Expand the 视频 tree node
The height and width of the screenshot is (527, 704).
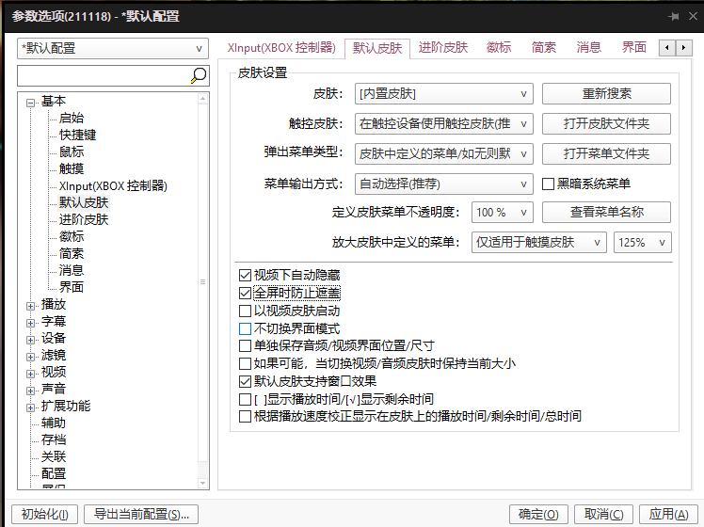[x=30, y=374]
